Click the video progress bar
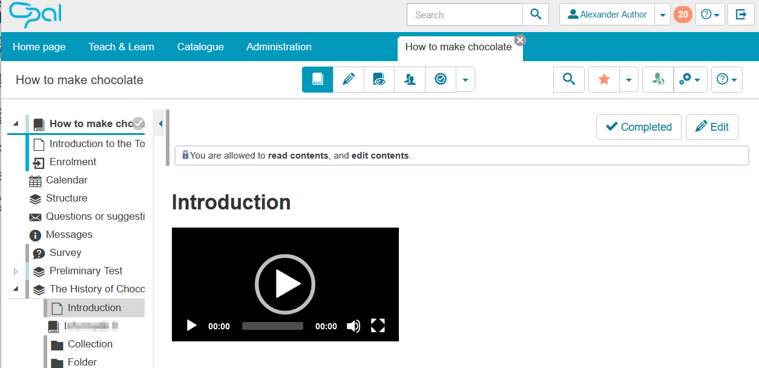The image size is (759, 368). coord(272,326)
